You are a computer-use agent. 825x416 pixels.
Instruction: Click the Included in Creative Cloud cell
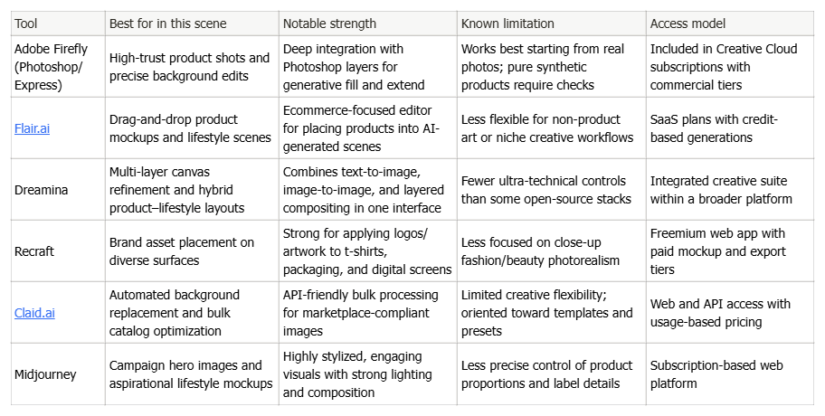click(x=730, y=67)
